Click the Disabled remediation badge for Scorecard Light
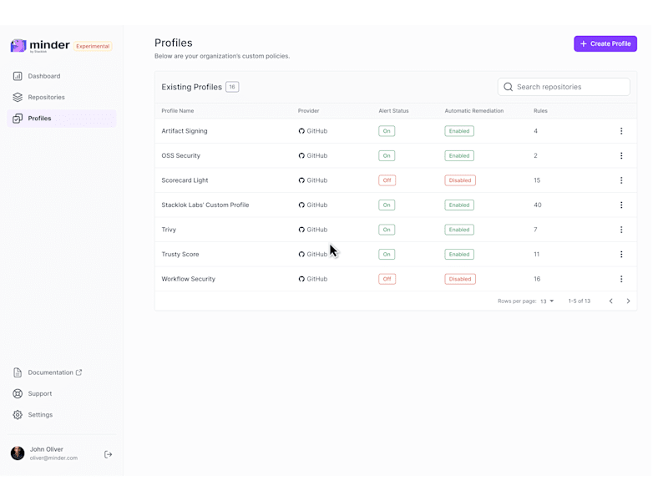The image size is (668, 501). [460, 180]
